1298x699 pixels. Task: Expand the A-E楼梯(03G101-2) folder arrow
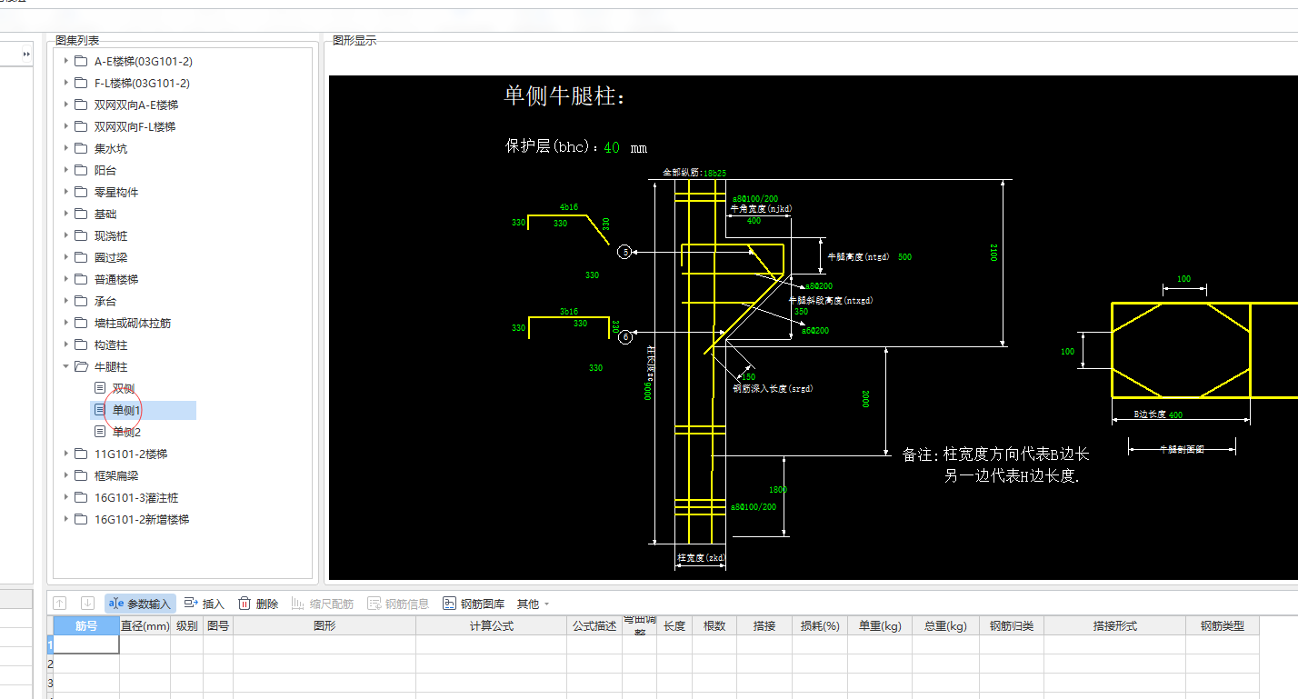tap(65, 61)
